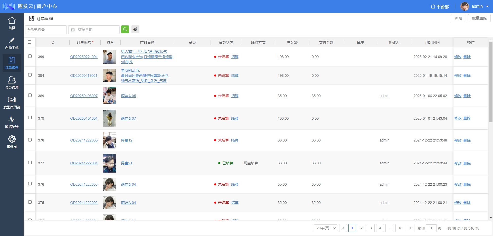
Task: Open 数据统计 statistics icon
Action: tap(12, 120)
